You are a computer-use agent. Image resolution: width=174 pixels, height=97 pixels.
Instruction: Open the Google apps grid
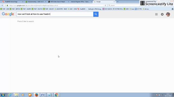tap(156, 14)
